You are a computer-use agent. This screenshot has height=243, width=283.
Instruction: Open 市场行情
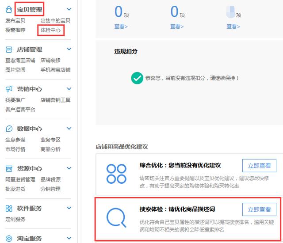(15, 149)
